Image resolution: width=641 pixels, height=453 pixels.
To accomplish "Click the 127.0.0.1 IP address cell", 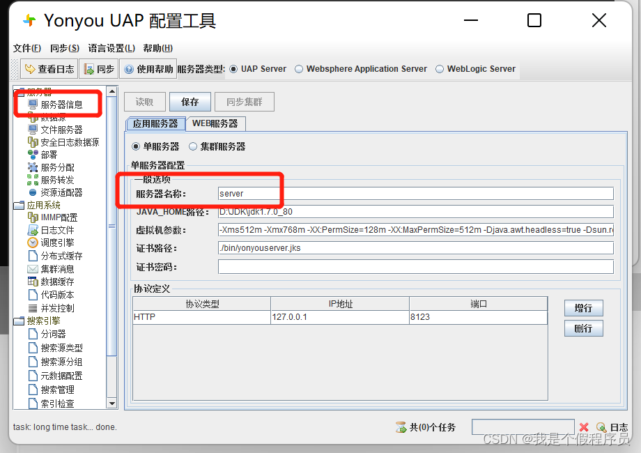I will coord(340,317).
